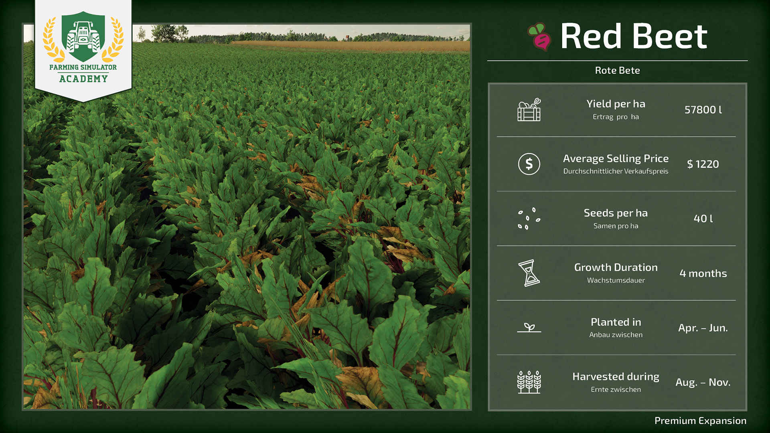The width and height of the screenshot is (770, 433).
Task: Click the Apr. – Jun. planting months
Action: [x=703, y=328]
